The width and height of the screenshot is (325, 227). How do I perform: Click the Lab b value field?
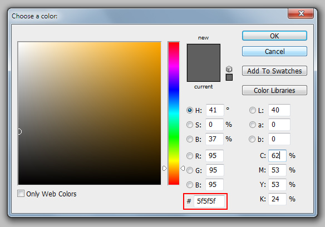[279, 139]
